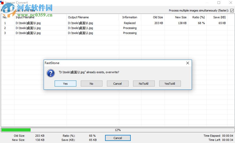Choose NoToAll in the overwrite prompt
Viewport: 235px width, 143px height.
coord(144,84)
